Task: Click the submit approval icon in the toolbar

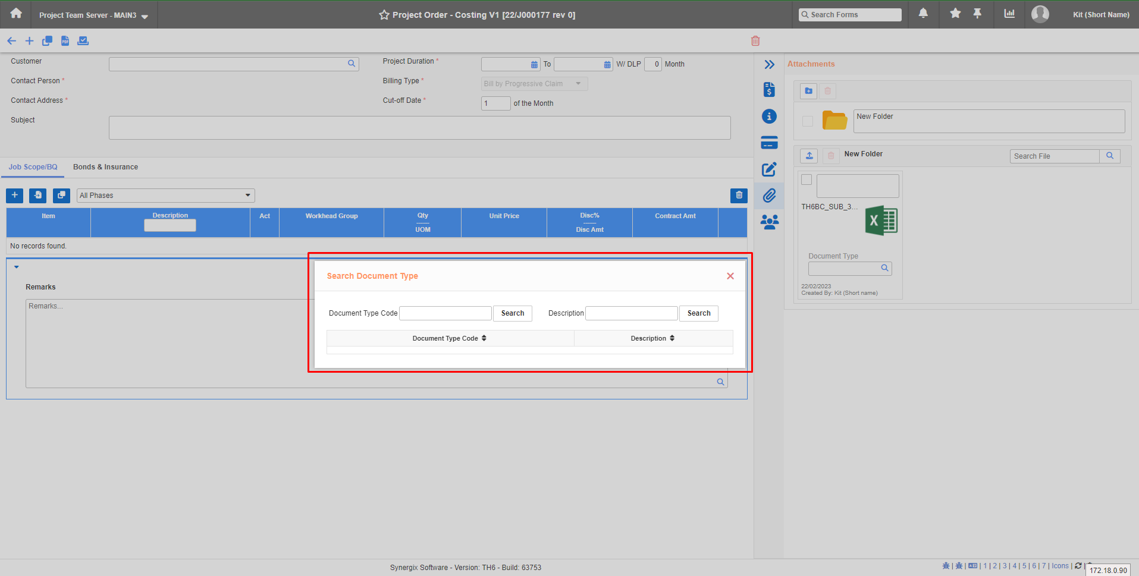Action: (83, 40)
